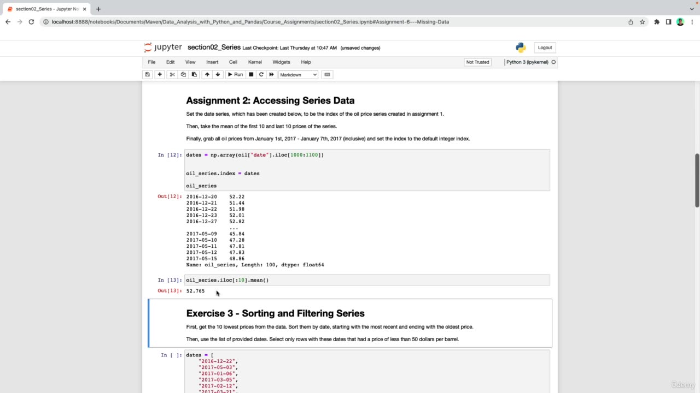The width and height of the screenshot is (700, 393).
Task: Click the output row 2016-12-20 52.22
Action: pos(215,196)
